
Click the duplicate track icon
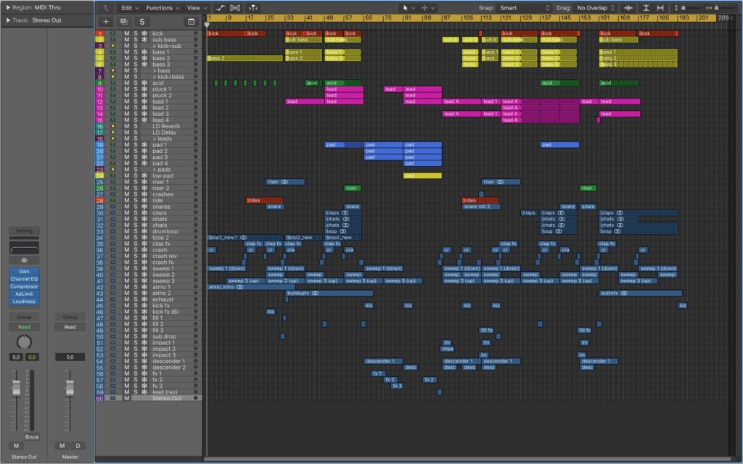pyautogui.click(x=123, y=21)
